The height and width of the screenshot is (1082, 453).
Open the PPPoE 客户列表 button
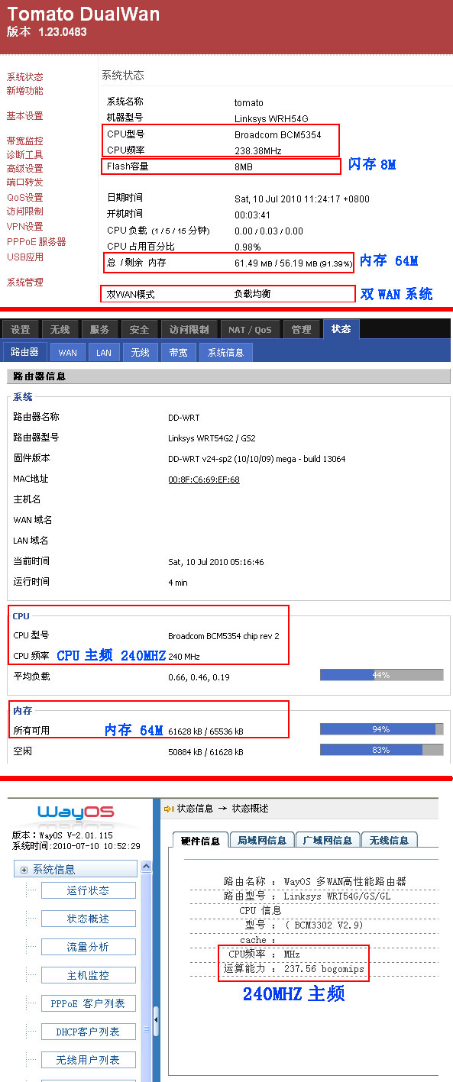88,1003
